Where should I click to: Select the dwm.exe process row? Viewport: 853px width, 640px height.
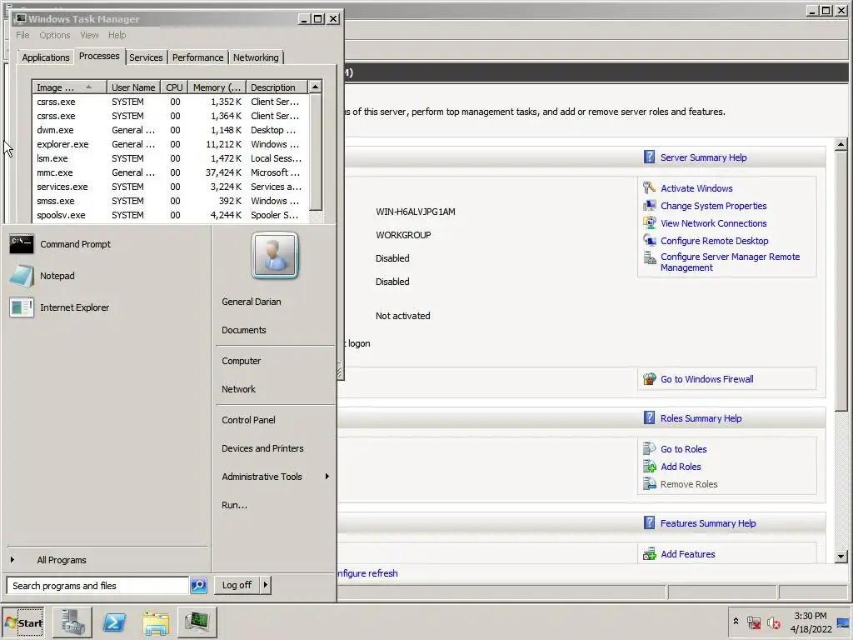(171, 130)
